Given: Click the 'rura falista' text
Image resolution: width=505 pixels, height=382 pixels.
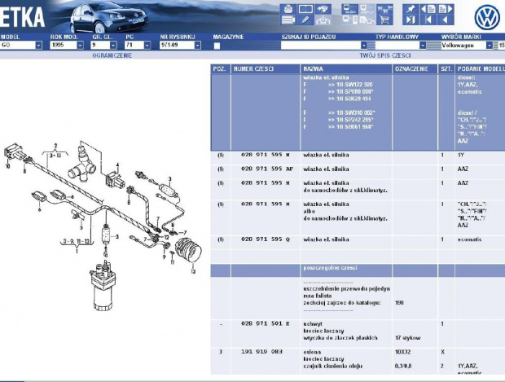Looking at the screenshot, I should pos(318,296).
